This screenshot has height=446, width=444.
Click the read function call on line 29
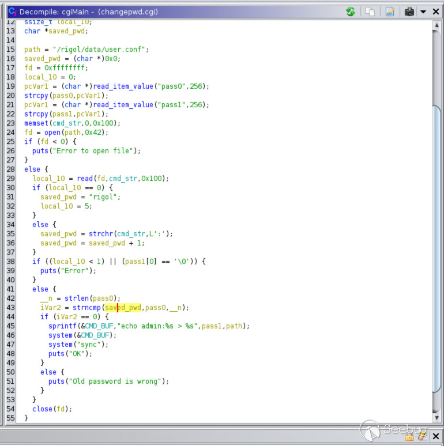(85, 179)
